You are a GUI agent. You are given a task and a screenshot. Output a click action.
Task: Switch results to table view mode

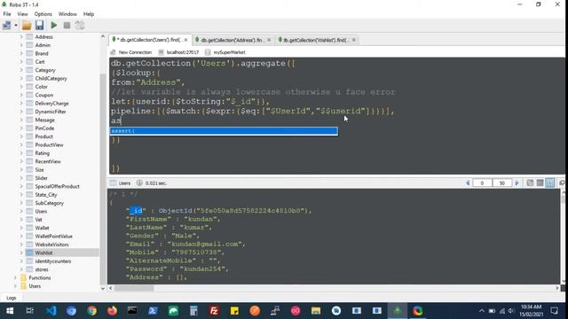540,183
